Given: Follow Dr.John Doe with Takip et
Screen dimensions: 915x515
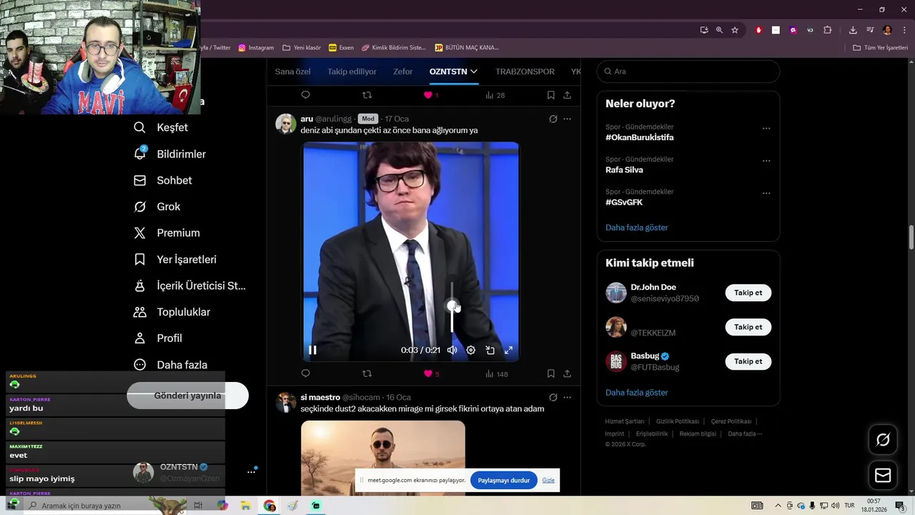Looking at the screenshot, I should click(x=748, y=293).
